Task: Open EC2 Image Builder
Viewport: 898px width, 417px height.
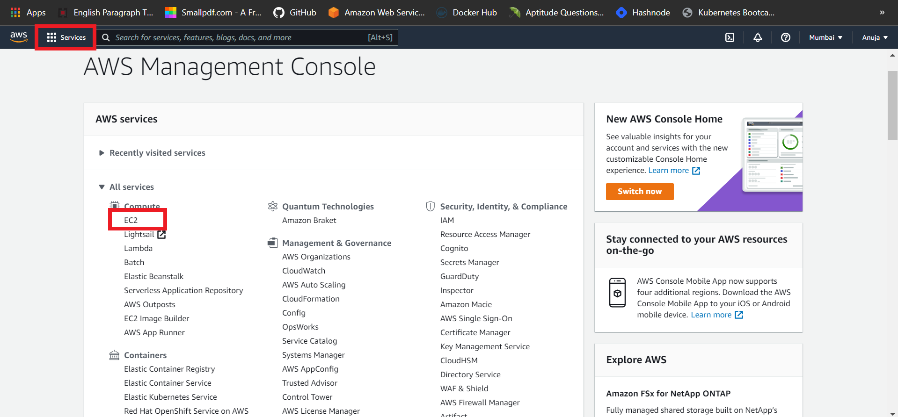Action: [156, 318]
